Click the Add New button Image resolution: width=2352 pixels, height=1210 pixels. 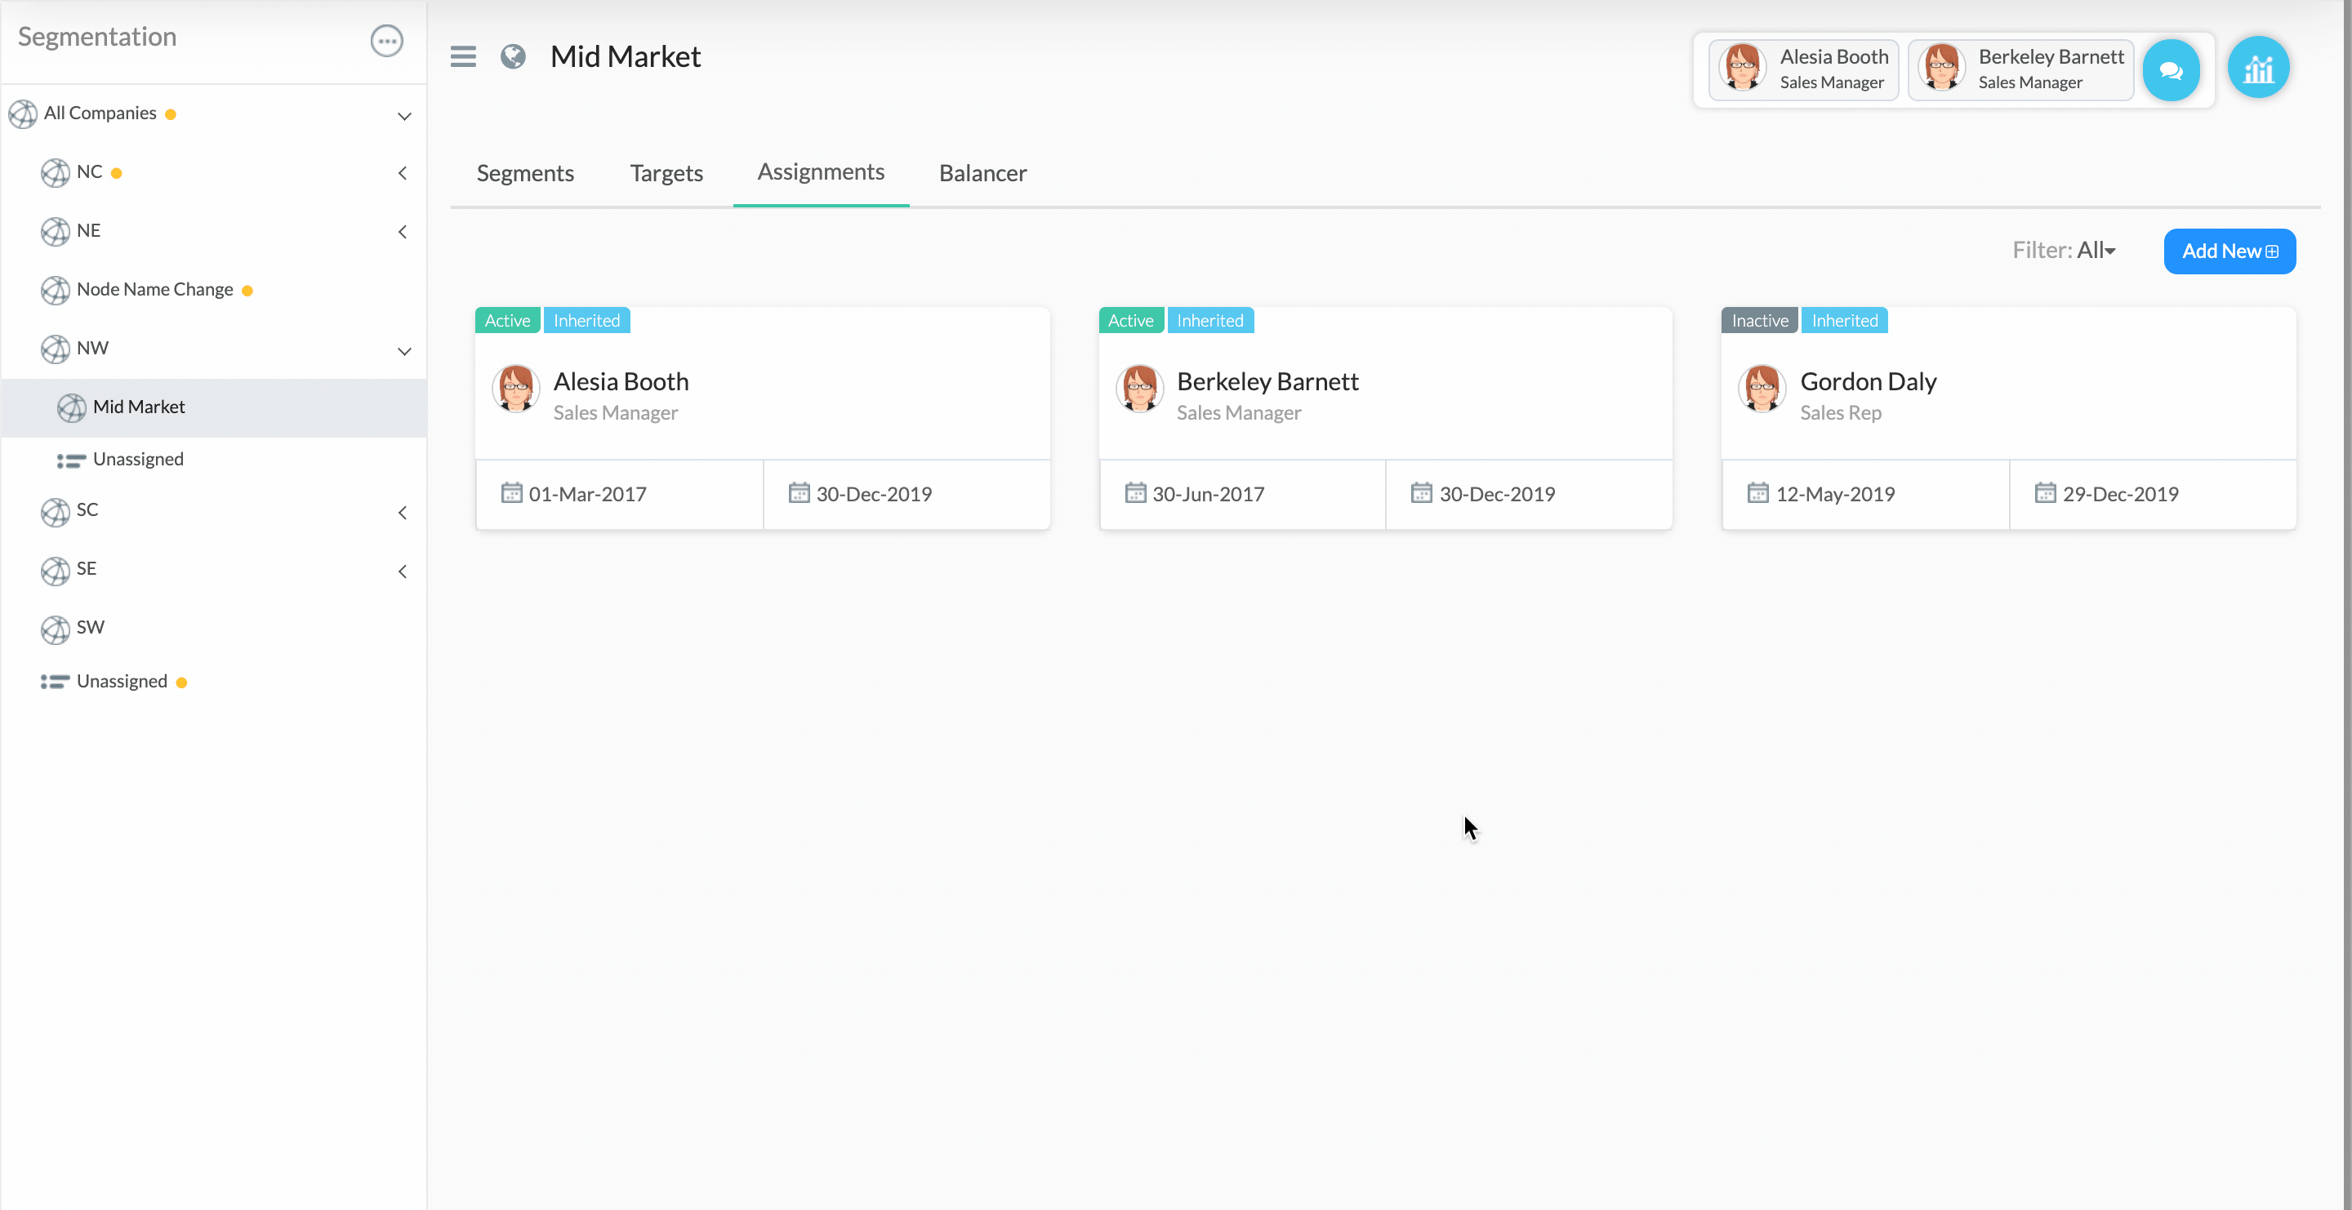2229,251
